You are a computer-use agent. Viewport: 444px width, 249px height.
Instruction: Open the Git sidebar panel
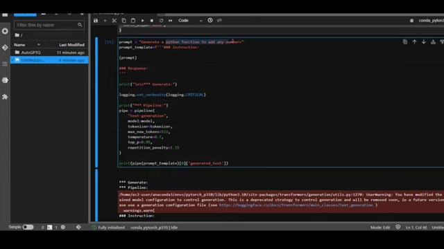click(x=5, y=48)
